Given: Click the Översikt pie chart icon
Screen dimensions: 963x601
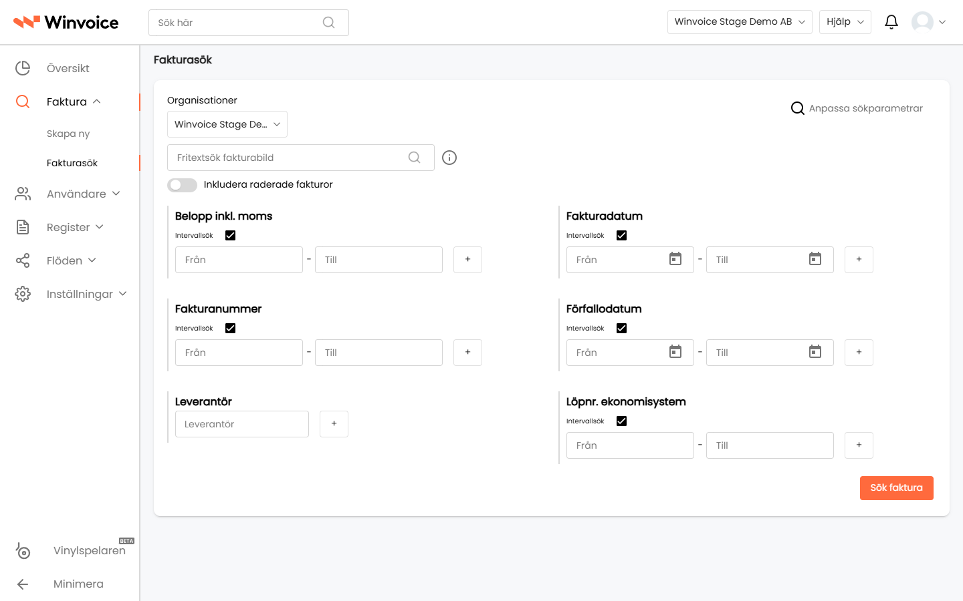Looking at the screenshot, I should click(x=23, y=68).
